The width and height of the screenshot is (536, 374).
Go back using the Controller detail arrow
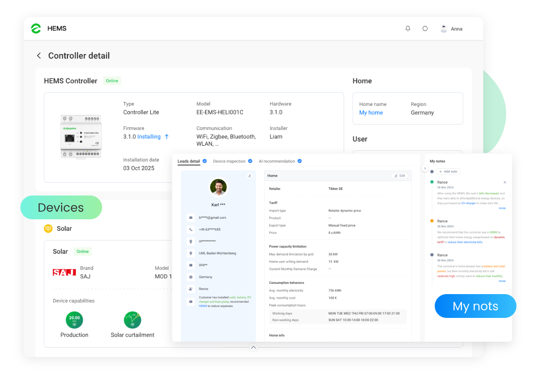(39, 56)
